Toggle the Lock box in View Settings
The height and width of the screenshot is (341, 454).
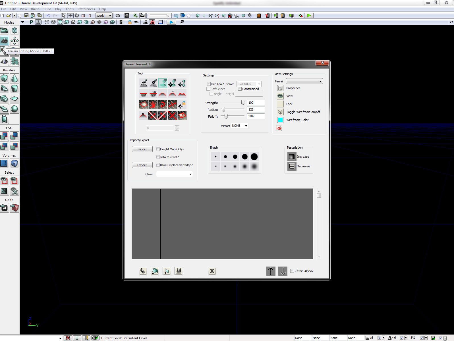pos(280,104)
